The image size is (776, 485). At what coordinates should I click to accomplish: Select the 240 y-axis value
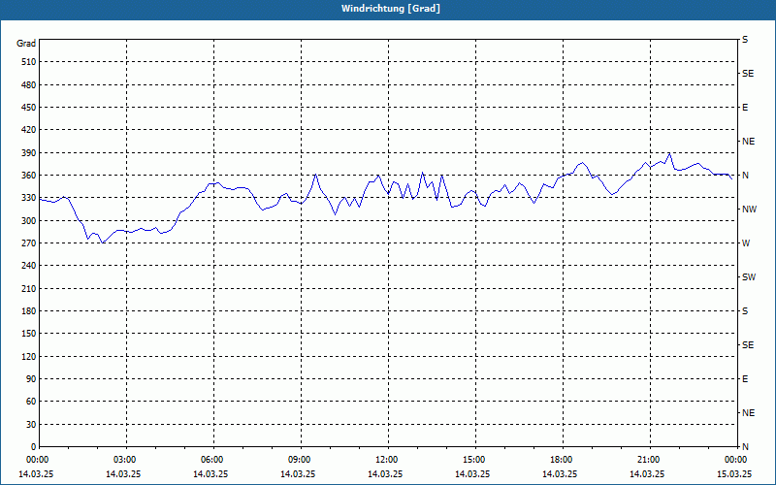click(29, 266)
